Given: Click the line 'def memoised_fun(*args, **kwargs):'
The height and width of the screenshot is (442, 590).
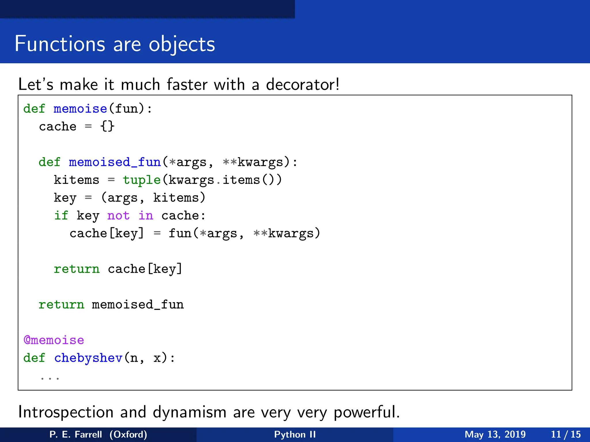Looking at the screenshot, I should click(168, 162).
